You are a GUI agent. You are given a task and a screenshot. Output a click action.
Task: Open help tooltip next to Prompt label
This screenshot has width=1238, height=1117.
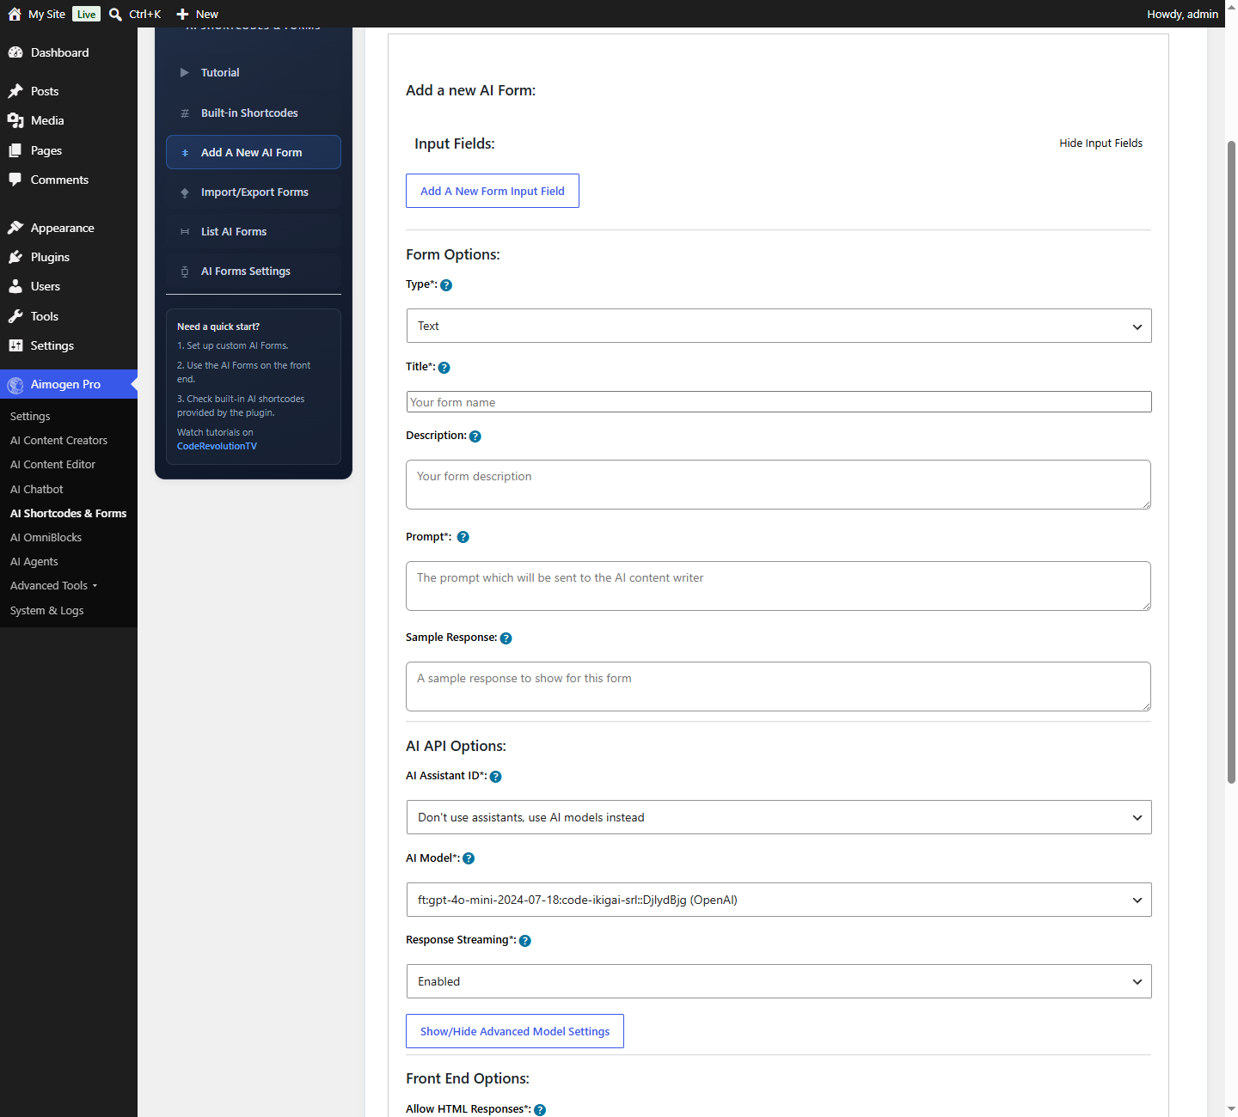point(463,537)
